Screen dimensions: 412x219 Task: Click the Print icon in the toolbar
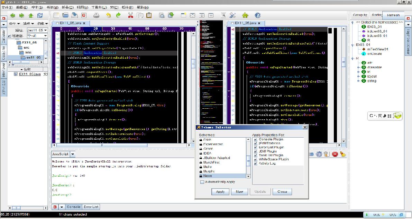tap(97, 15)
